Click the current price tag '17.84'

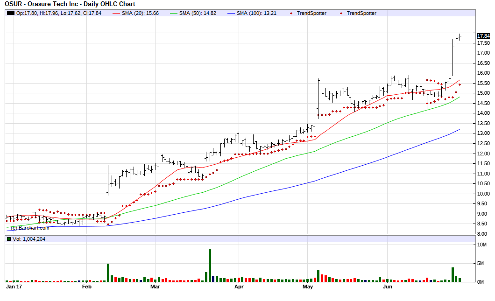coord(483,36)
